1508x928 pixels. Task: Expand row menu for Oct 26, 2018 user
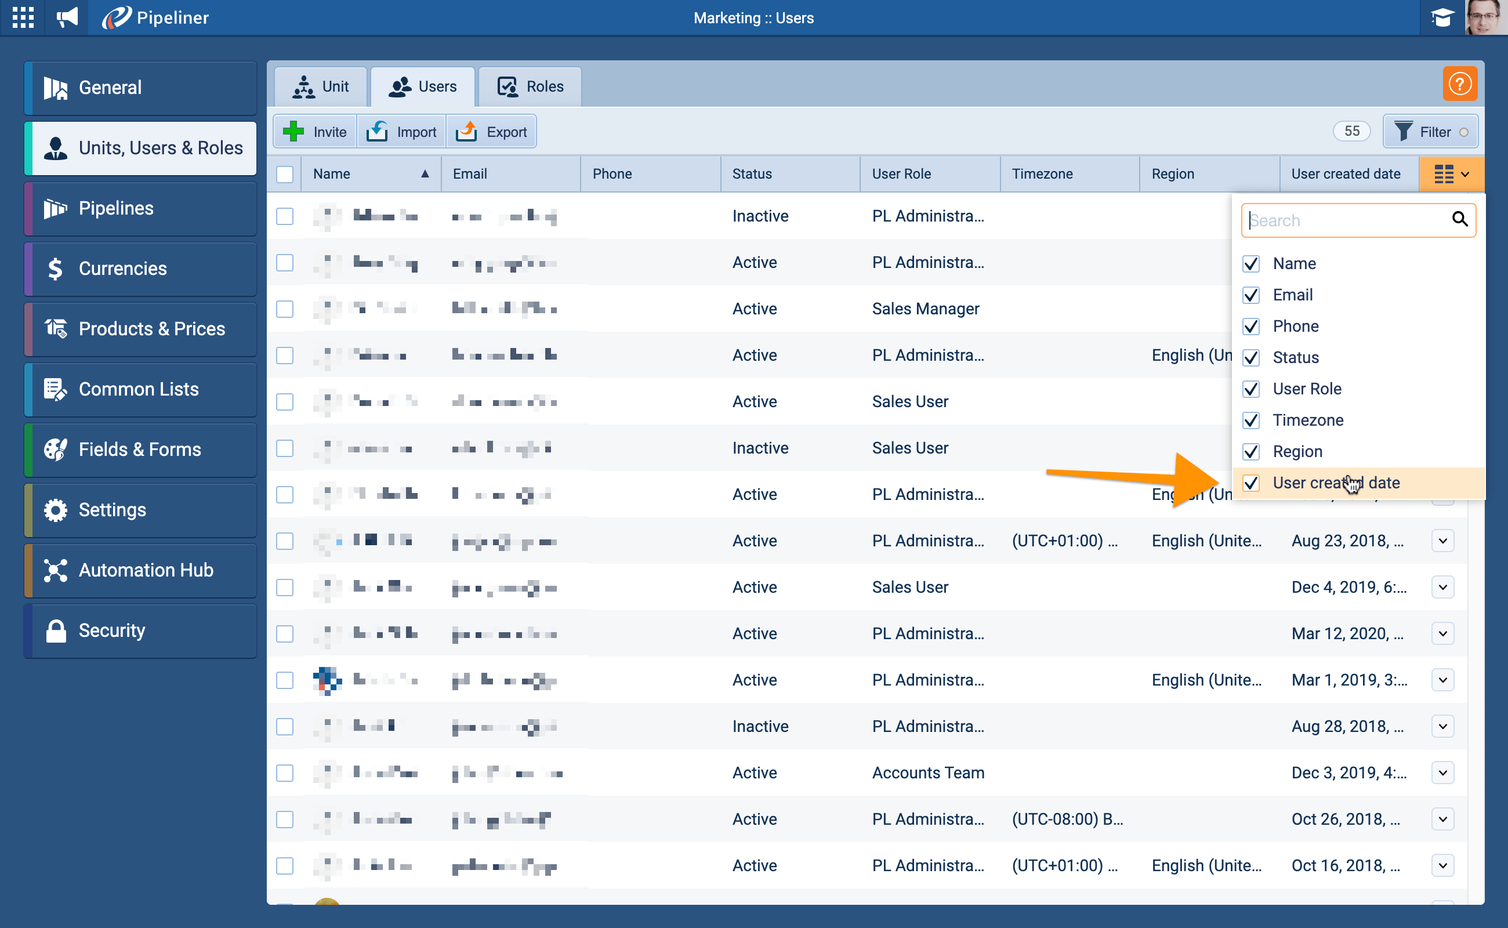1442,820
